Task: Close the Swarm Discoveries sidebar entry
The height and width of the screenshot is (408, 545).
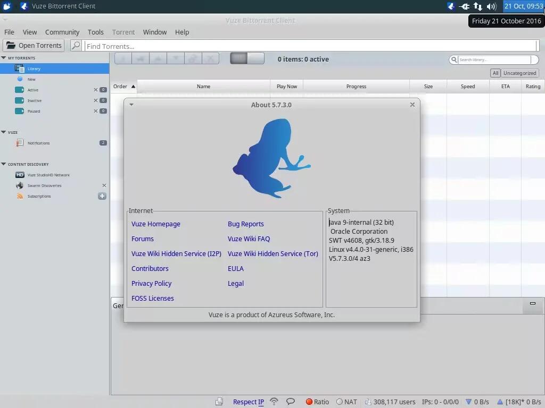Action: 104,185
